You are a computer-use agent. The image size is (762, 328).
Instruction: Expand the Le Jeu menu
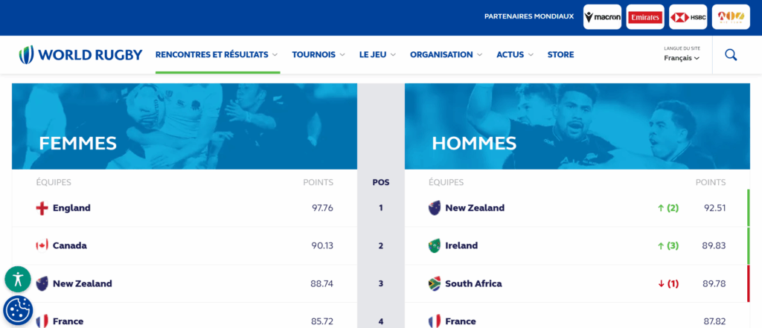click(x=377, y=54)
